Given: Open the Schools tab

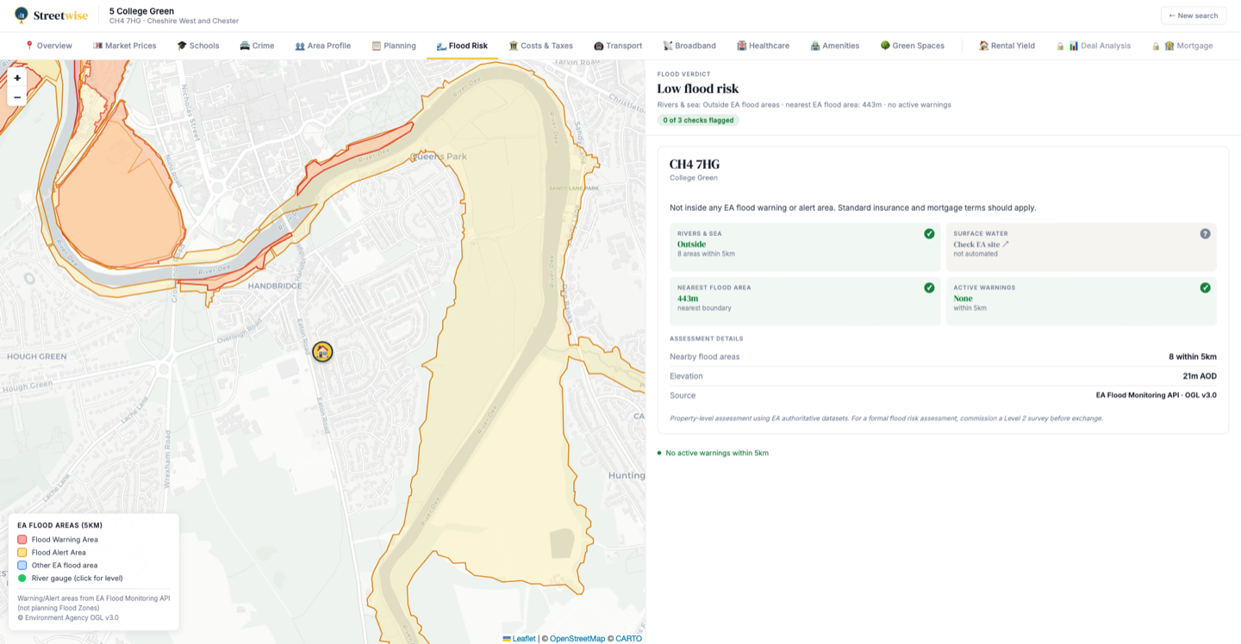Looking at the screenshot, I should point(198,46).
